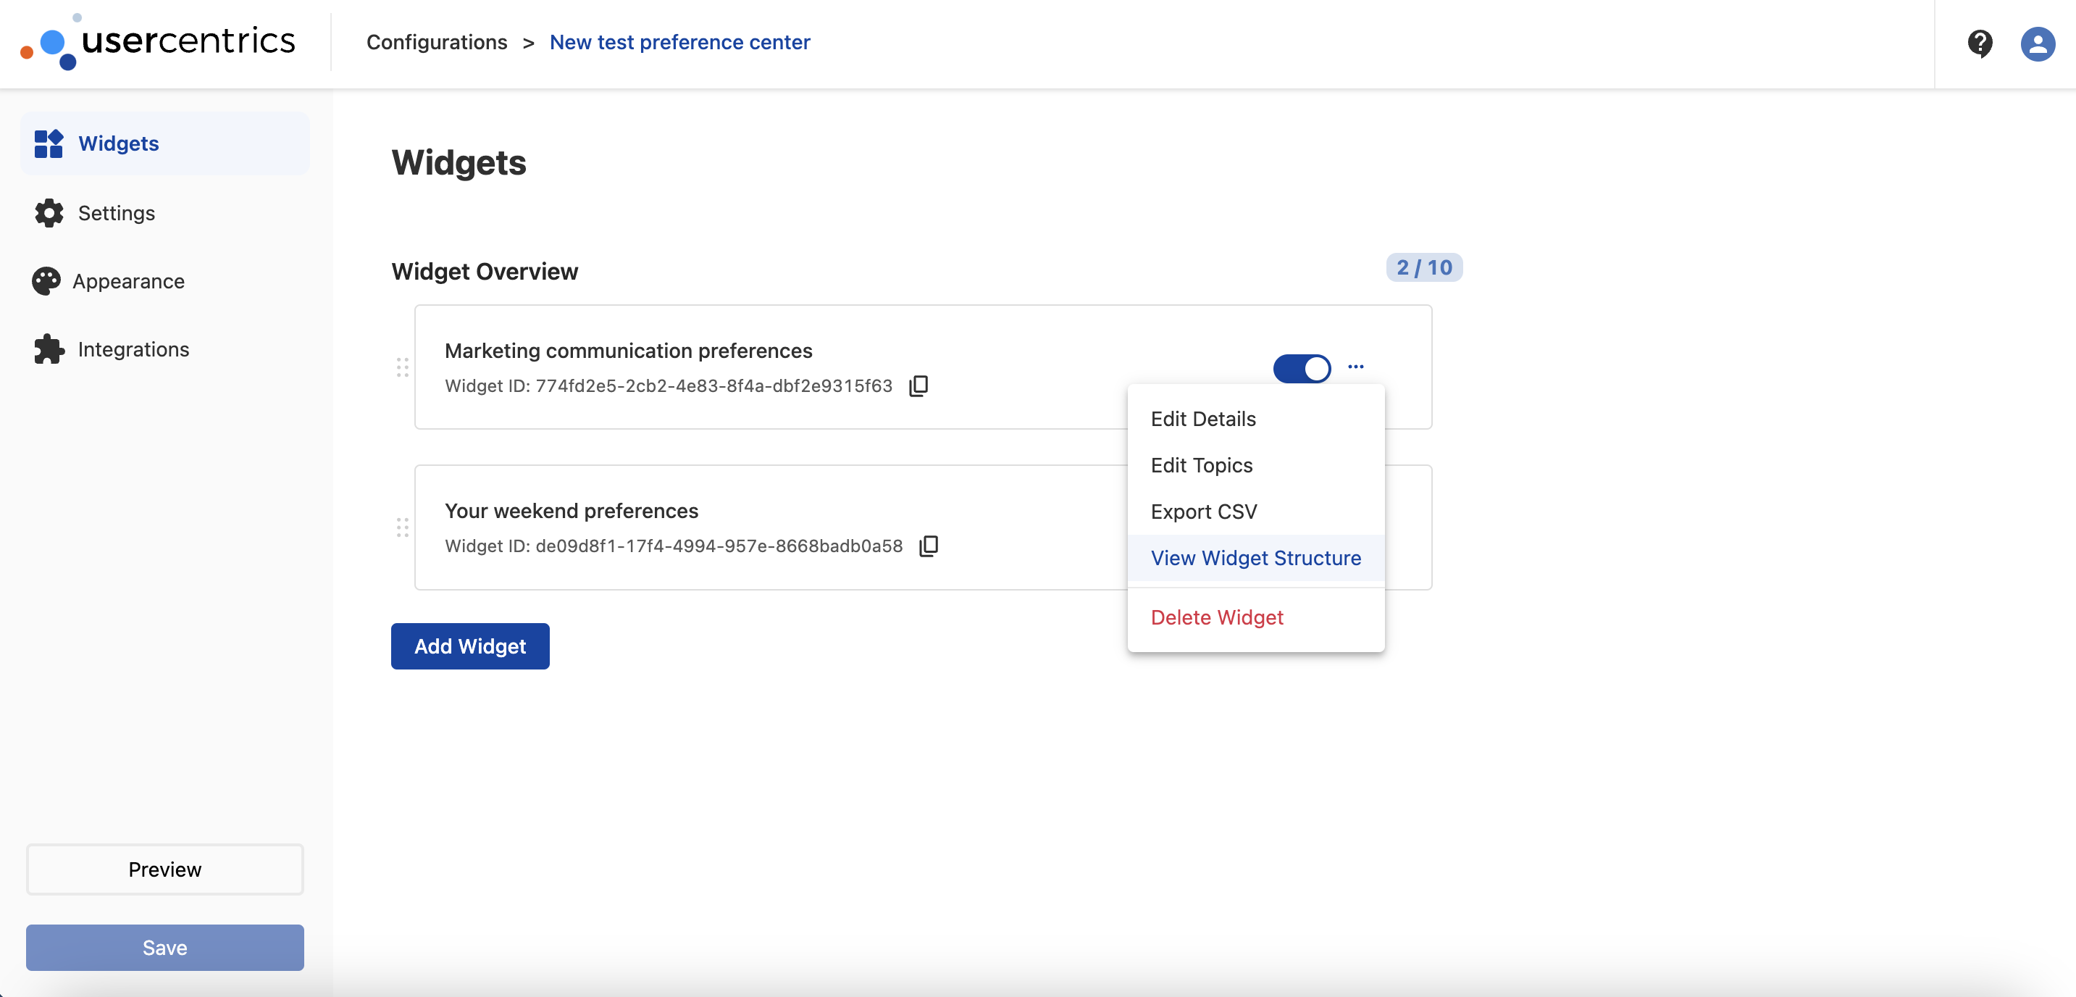Image resolution: width=2076 pixels, height=997 pixels.
Task: Disable the Marketing communication preferences toggle
Action: pos(1301,368)
